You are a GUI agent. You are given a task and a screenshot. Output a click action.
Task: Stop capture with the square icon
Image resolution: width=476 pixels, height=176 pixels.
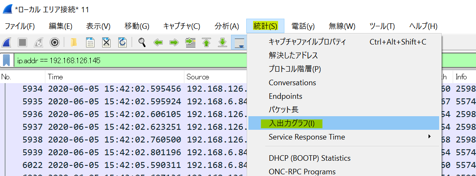[22, 42]
